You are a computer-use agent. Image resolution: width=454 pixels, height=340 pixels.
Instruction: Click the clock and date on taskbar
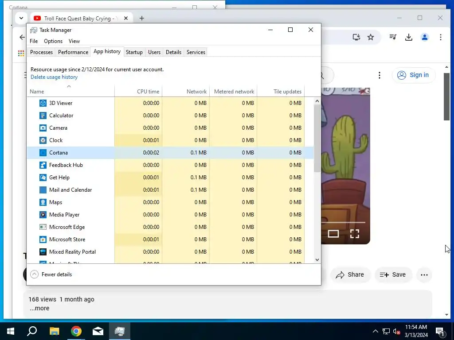tap(416, 331)
